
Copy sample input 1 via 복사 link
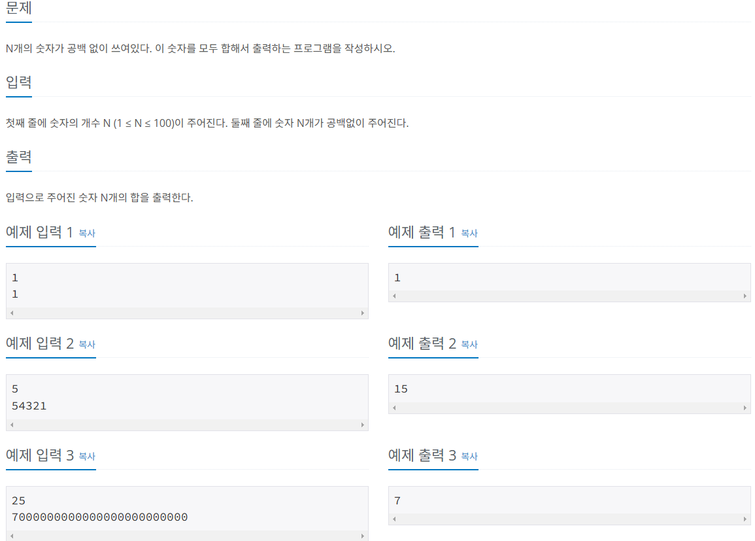click(x=87, y=233)
